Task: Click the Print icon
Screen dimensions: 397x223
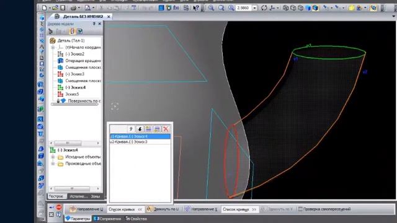Action: [x=73, y=8]
